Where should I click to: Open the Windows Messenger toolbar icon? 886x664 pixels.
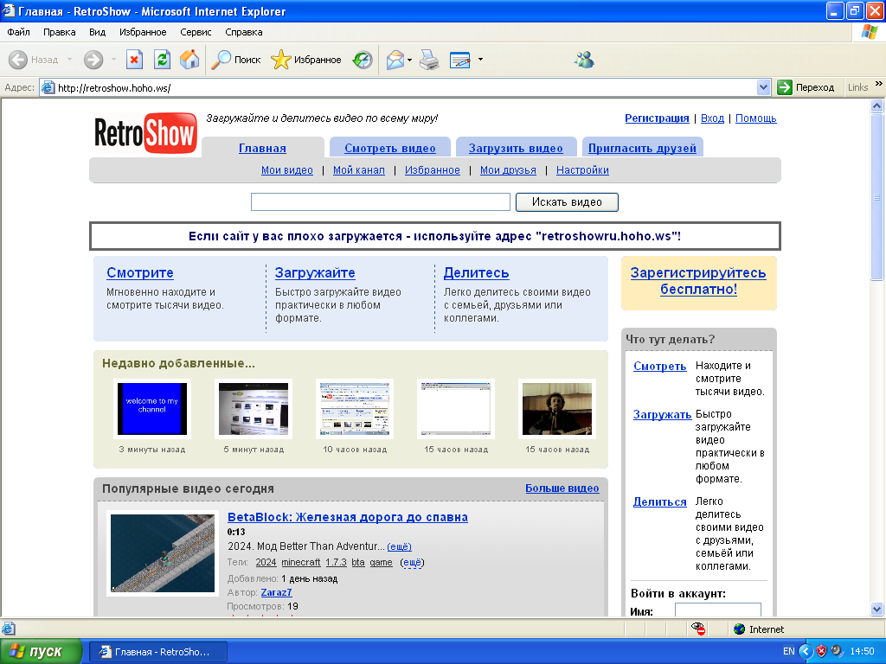(x=584, y=60)
